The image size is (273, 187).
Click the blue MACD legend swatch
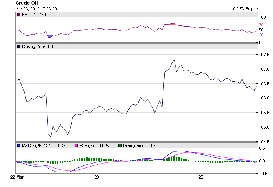pyautogui.click(x=19, y=146)
